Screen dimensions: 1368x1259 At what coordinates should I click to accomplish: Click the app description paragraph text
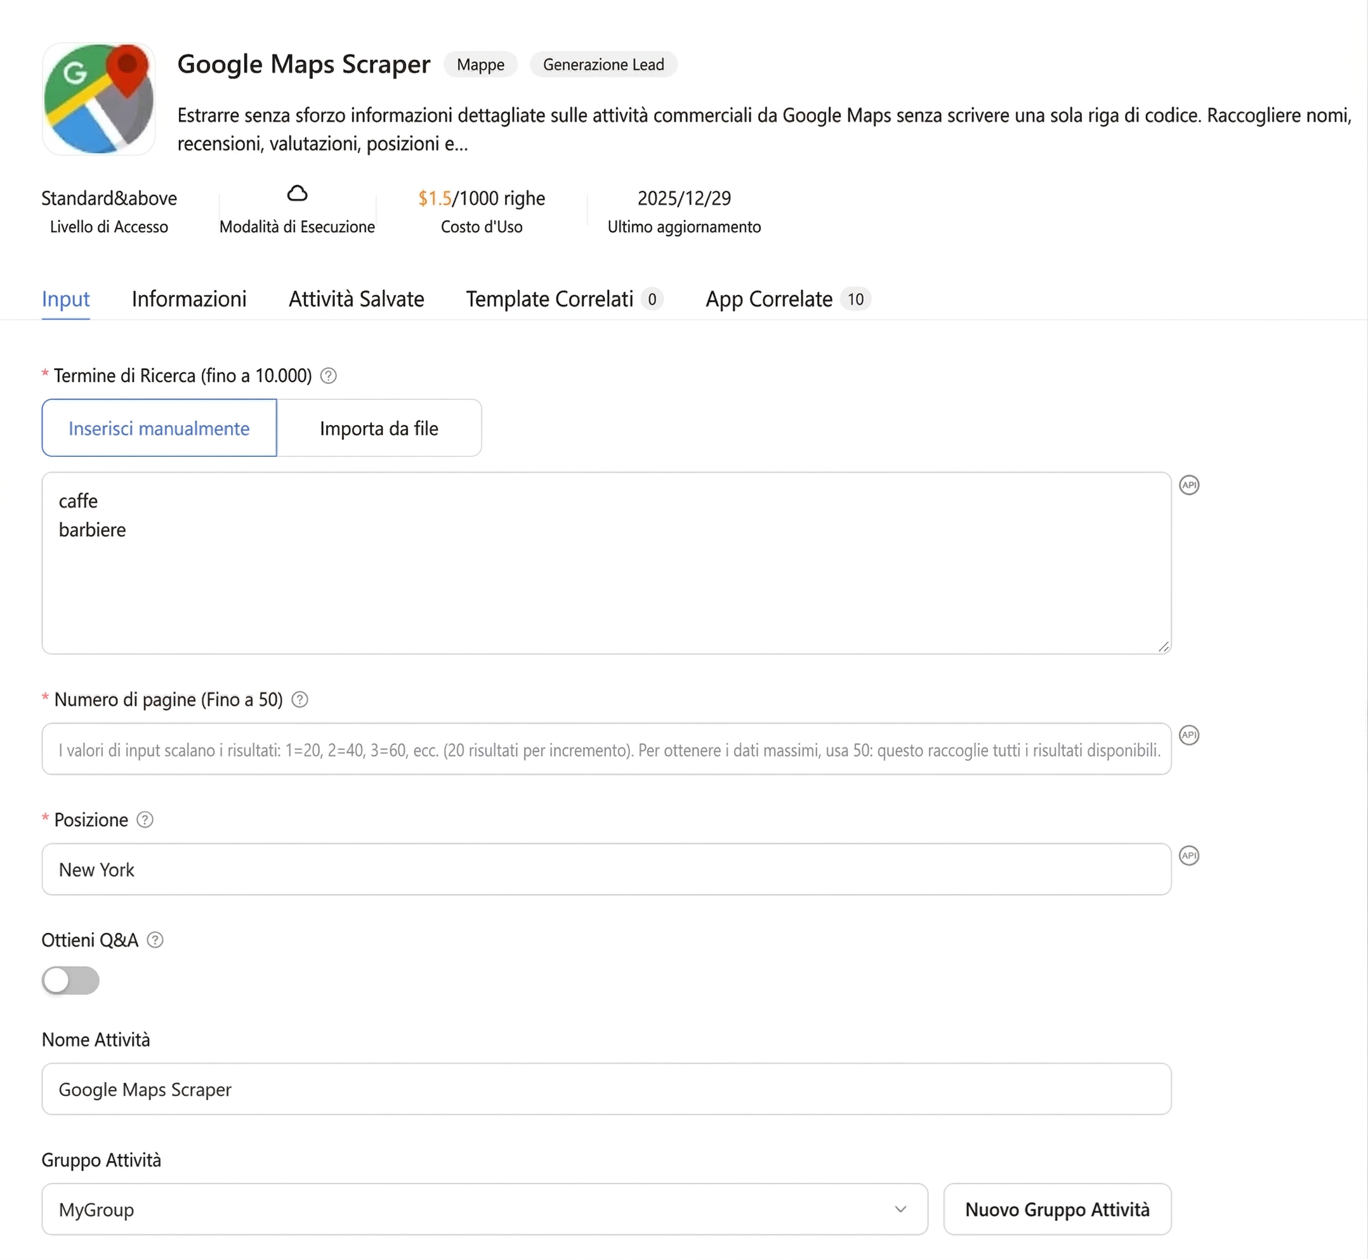[x=765, y=129]
